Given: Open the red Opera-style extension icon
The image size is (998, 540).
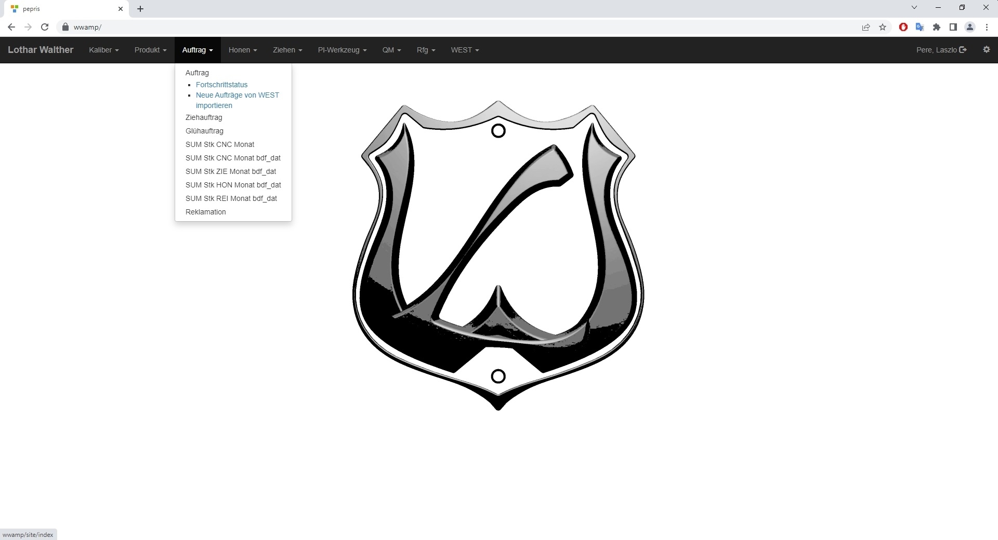Looking at the screenshot, I should 903,28.
